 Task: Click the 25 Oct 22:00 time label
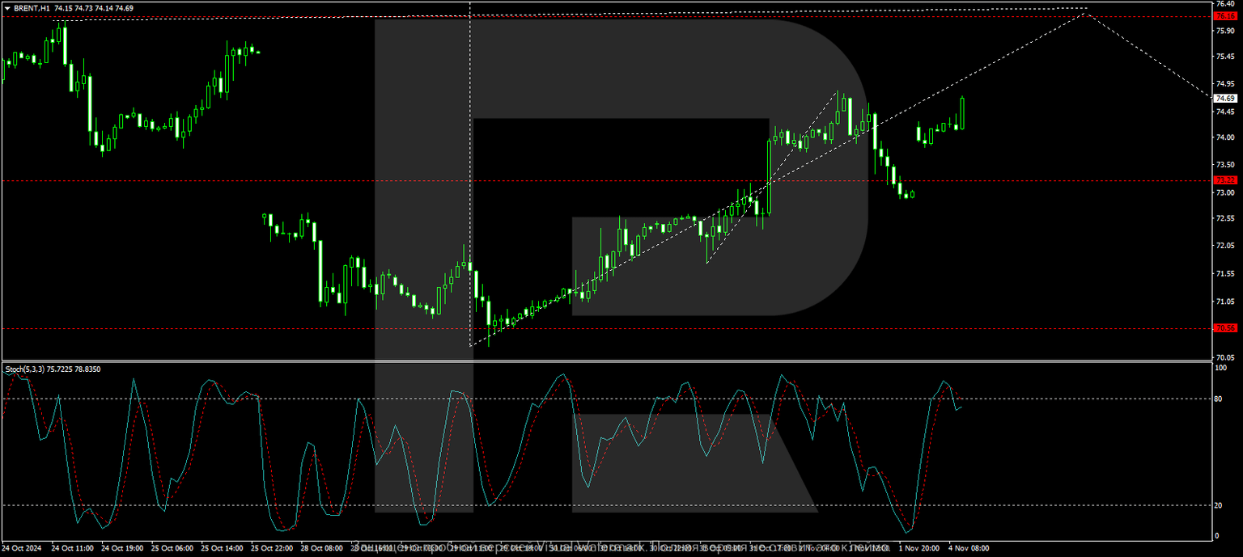click(x=272, y=548)
